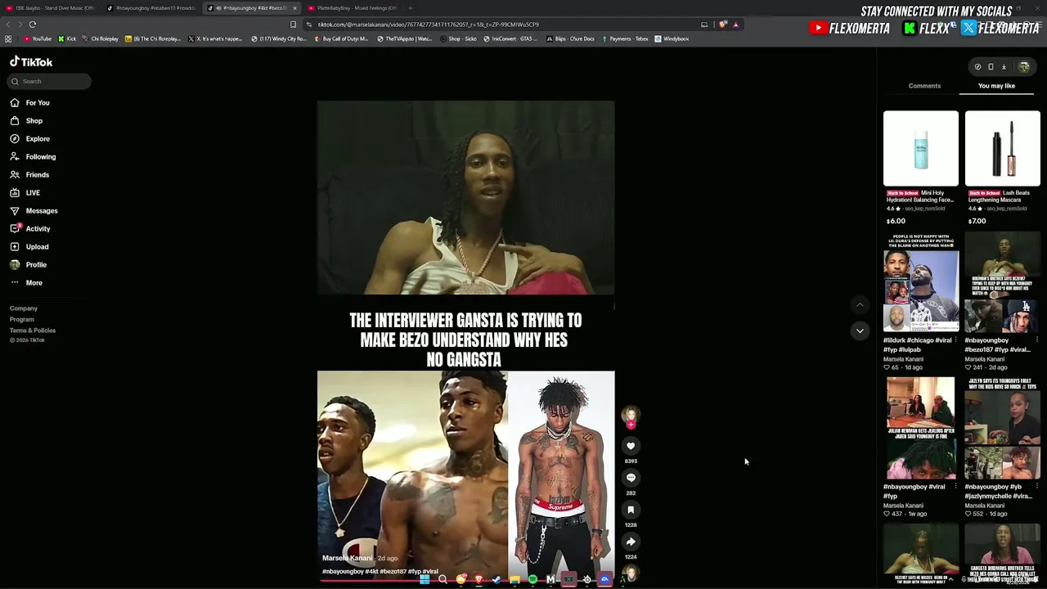
Task: Click the download desktop app icon
Action: click(1004, 67)
